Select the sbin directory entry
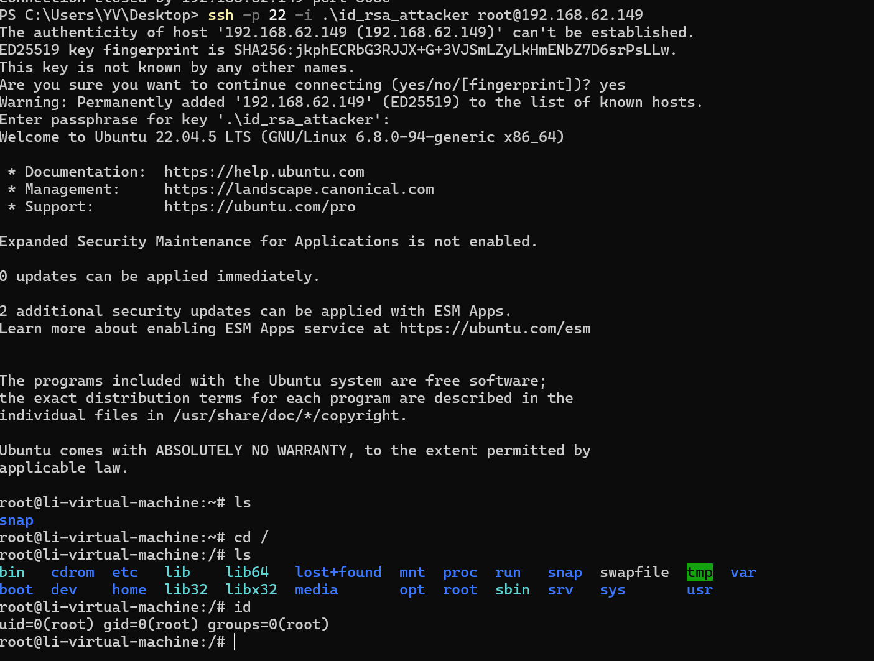 (512, 589)
